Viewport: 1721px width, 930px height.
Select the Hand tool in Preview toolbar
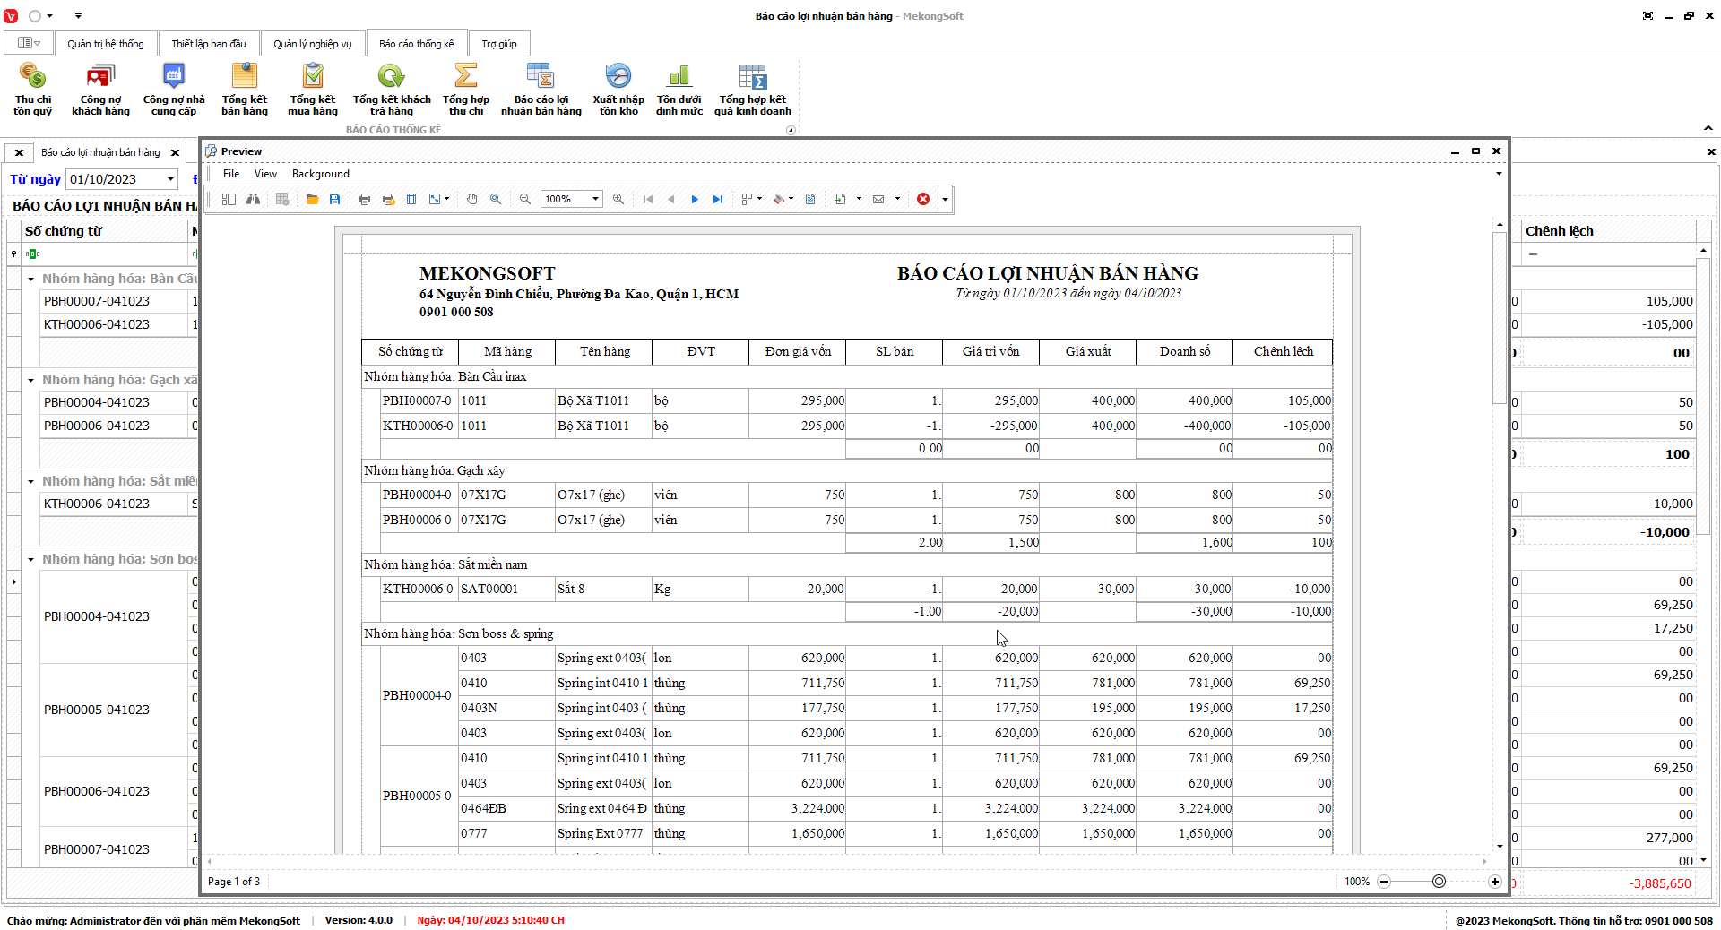click(471, 199)
